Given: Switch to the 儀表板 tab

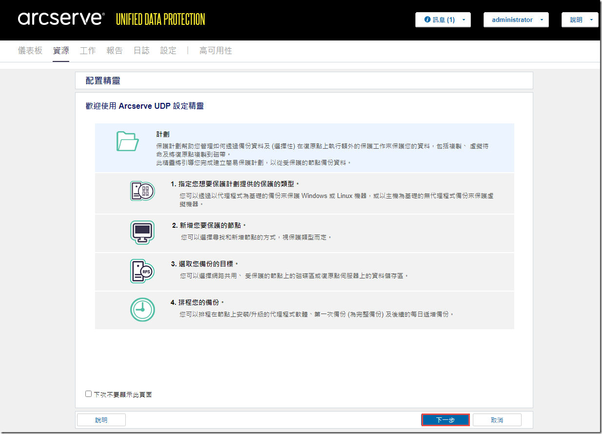Looking at the screenshot, I should 30,51.
